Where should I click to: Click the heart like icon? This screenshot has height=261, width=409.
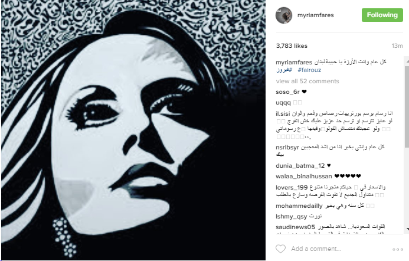click(281, 249)
